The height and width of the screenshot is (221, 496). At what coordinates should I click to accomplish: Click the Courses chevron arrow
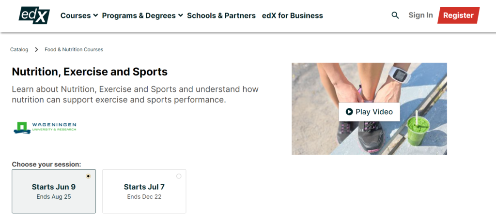point(95,15)
